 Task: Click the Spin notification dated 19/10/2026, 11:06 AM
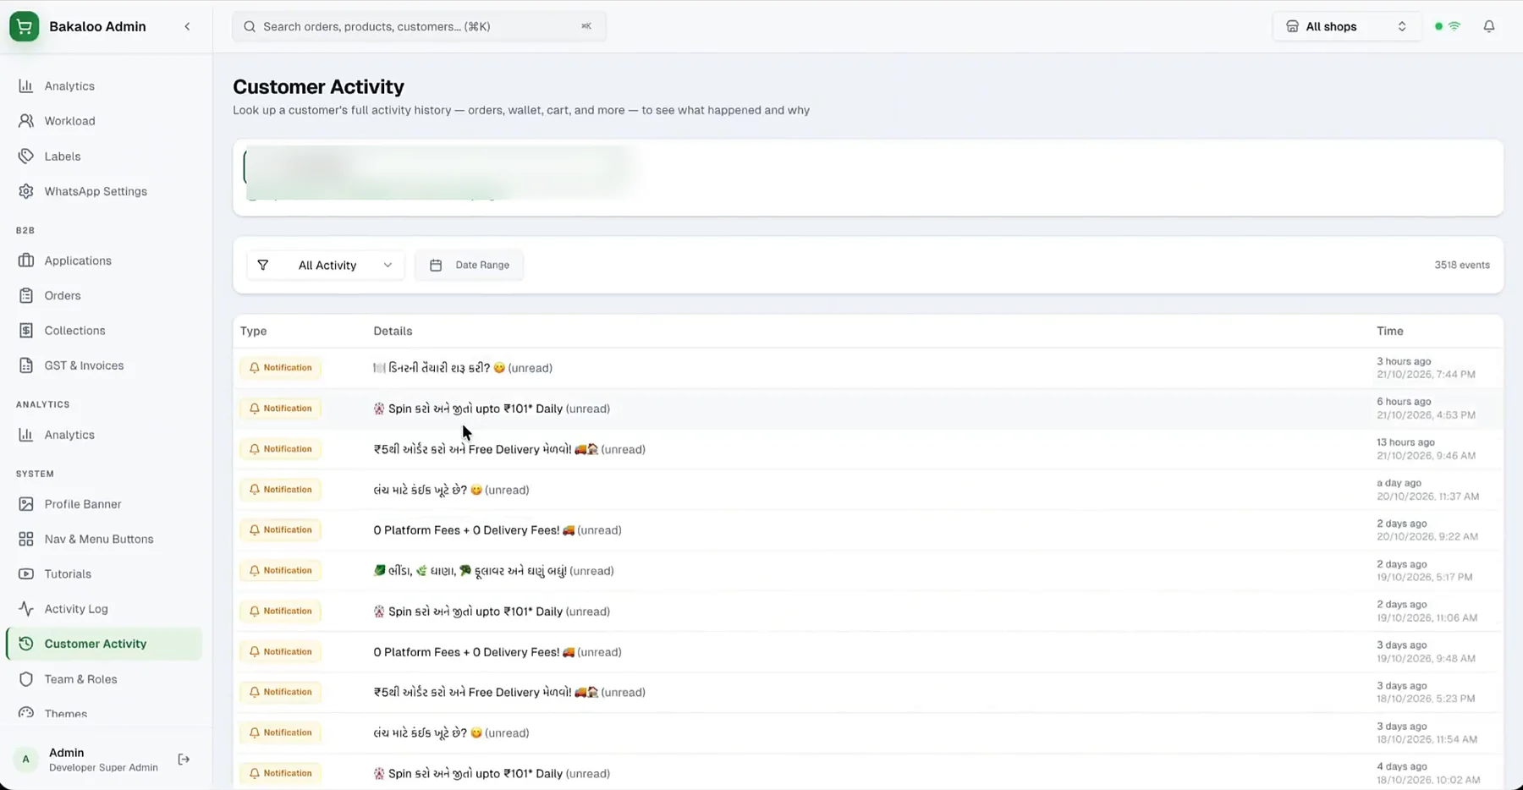(868, 612)
